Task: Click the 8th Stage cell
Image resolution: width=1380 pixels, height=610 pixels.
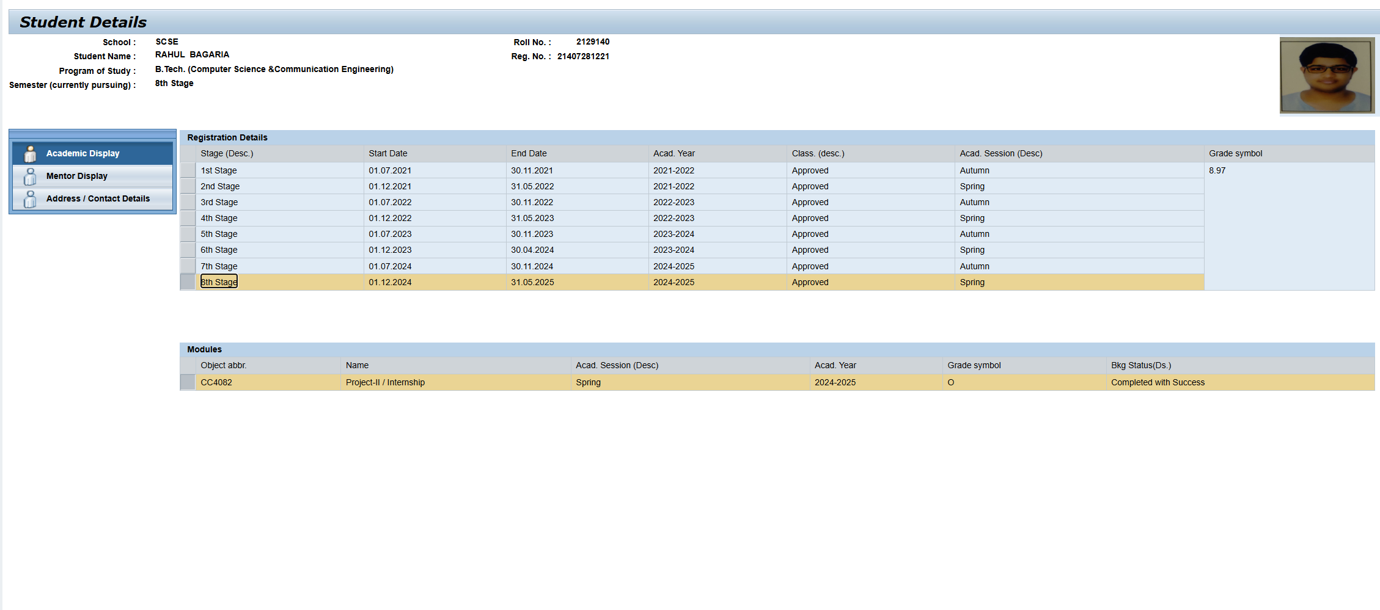Action: 219,282
